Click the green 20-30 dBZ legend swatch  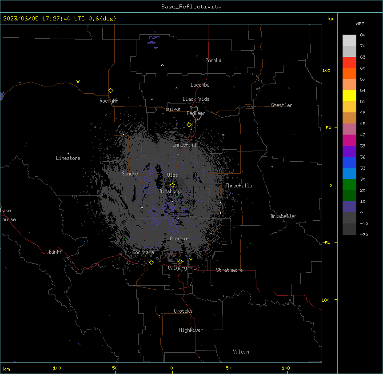(349, 185)
